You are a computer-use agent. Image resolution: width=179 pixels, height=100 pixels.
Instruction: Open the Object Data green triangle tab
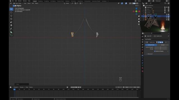tap(142, 66)
